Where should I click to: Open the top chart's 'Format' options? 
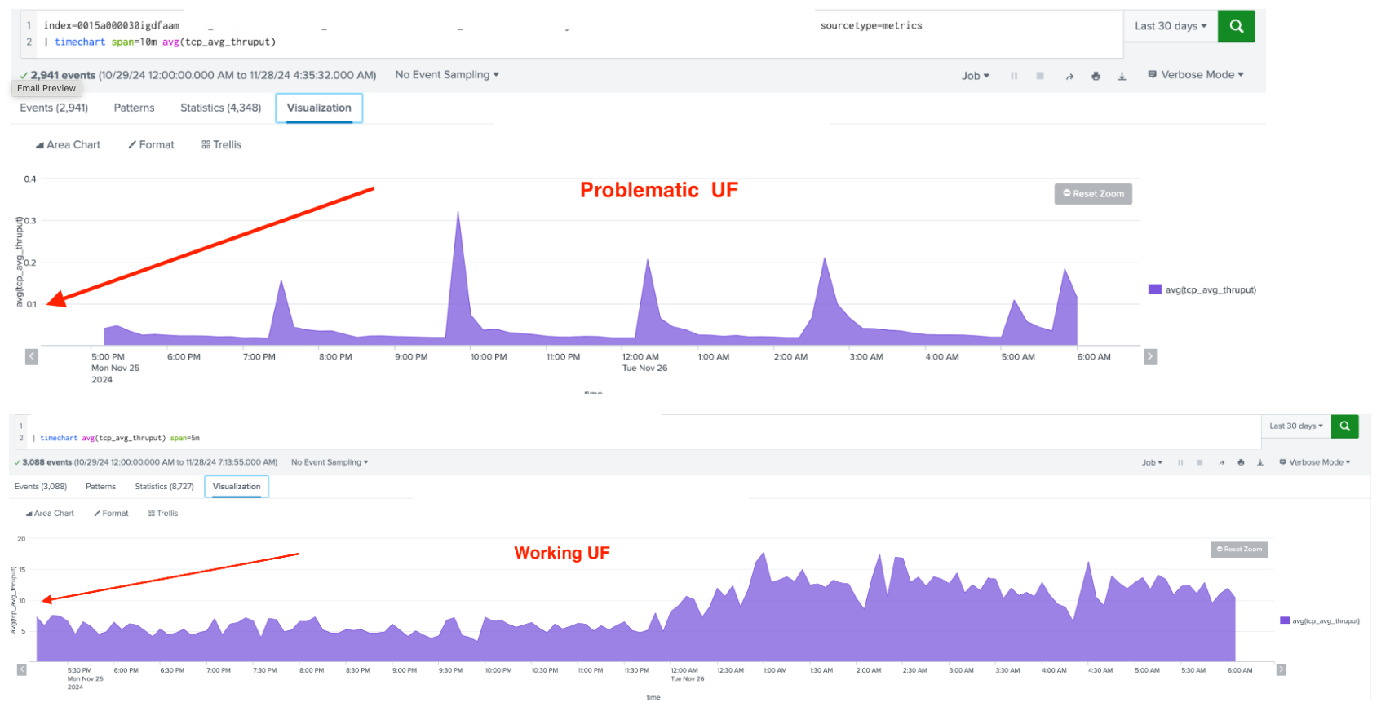coord(151,145)
